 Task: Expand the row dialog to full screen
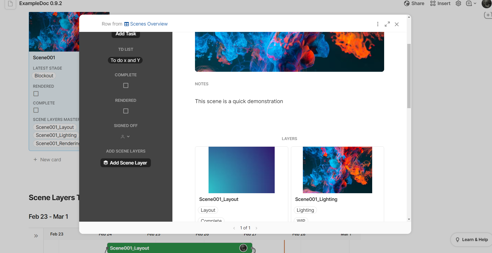(x=387, y=24)
